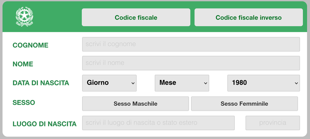Focus the luogo di nascita field
Screen dimensions: 310x139
click(158, 123)
